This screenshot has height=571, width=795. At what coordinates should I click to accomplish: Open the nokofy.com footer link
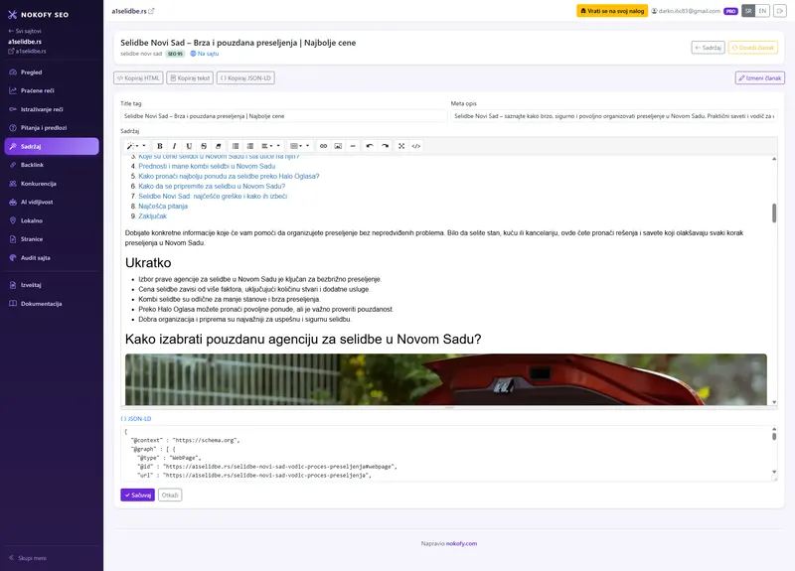coord(461,543)
